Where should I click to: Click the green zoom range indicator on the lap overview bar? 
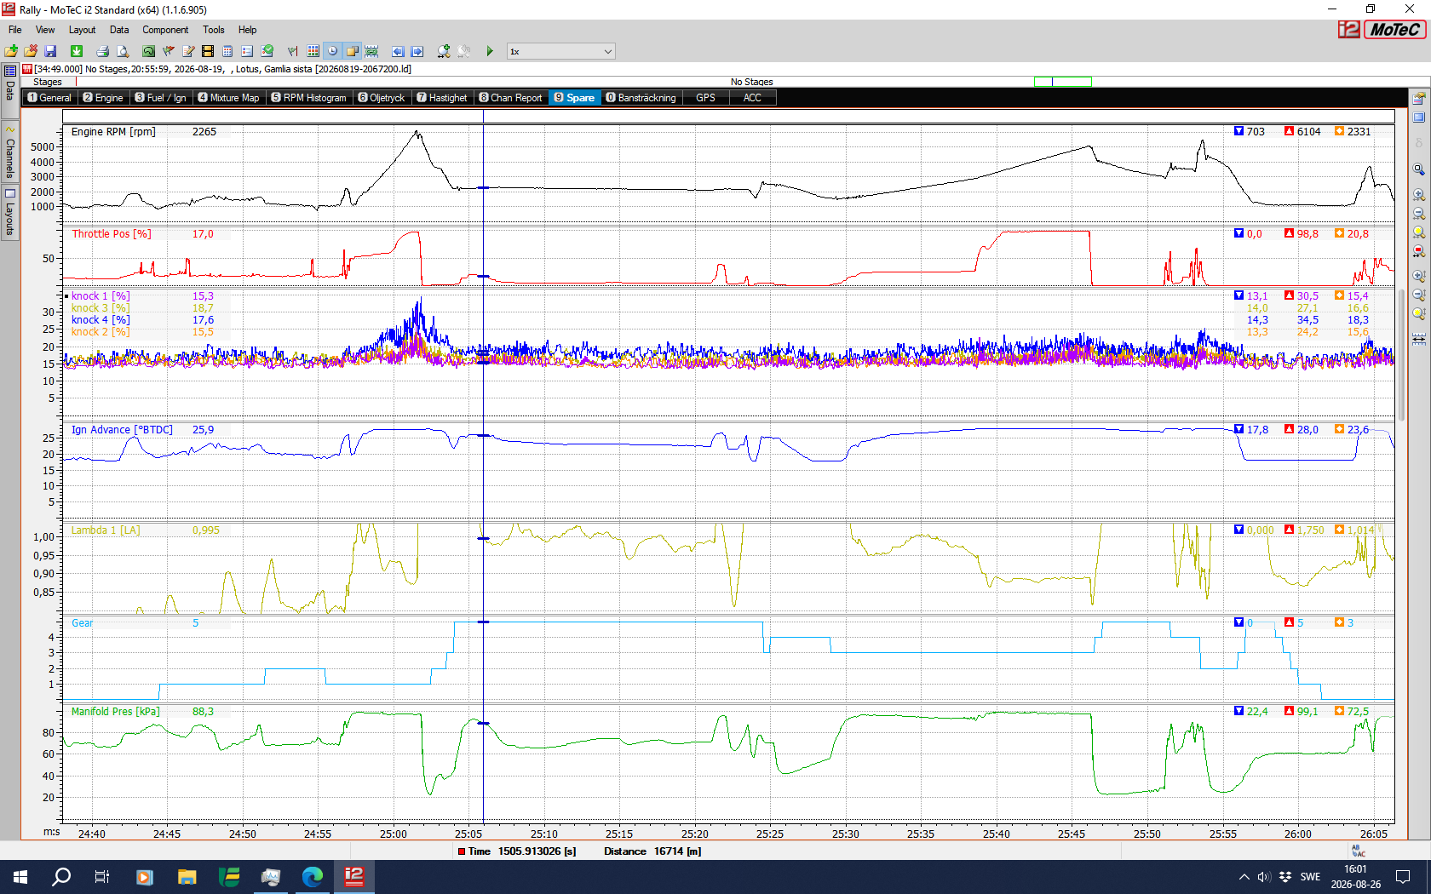point(1062,82)
